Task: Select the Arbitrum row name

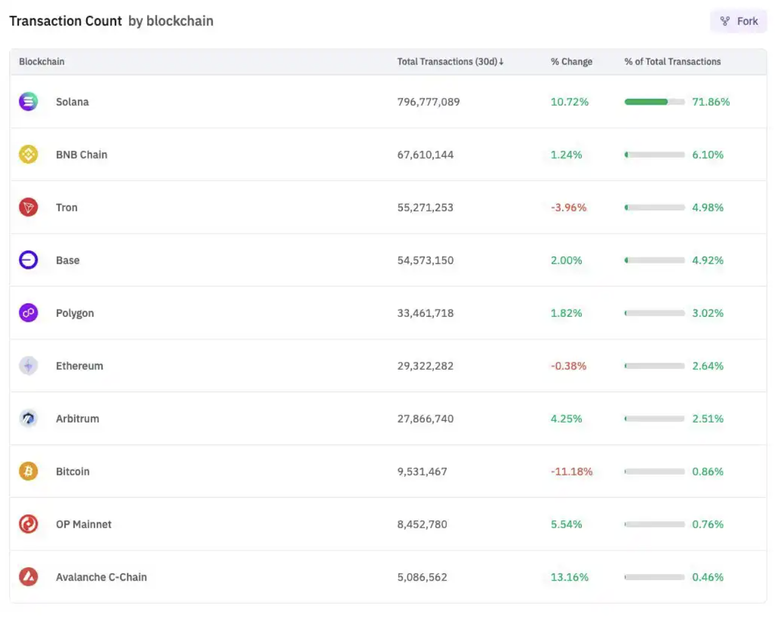Action: [77, 418]
